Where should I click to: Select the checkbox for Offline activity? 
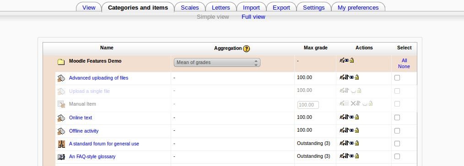(397, 131)
